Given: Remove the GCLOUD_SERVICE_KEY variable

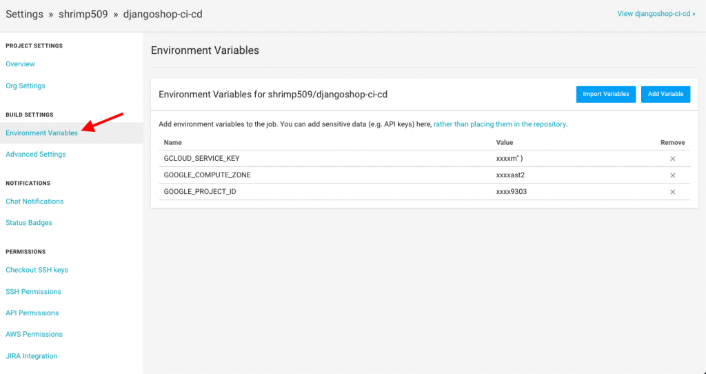Looking at the screenshot, I should click(x=672, y=159).
